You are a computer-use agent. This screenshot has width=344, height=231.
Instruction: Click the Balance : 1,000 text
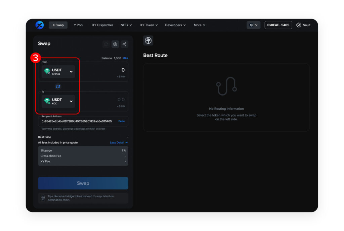point(111,58)
